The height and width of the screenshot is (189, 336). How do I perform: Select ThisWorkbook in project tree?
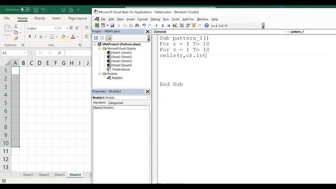click(121, 69)
